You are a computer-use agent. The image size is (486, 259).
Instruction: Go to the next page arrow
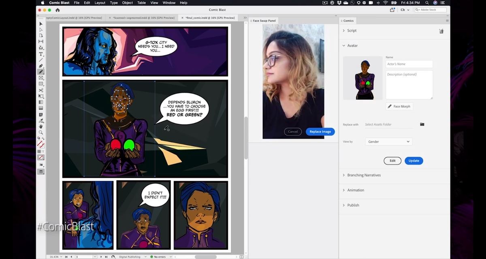coord(101,257)
